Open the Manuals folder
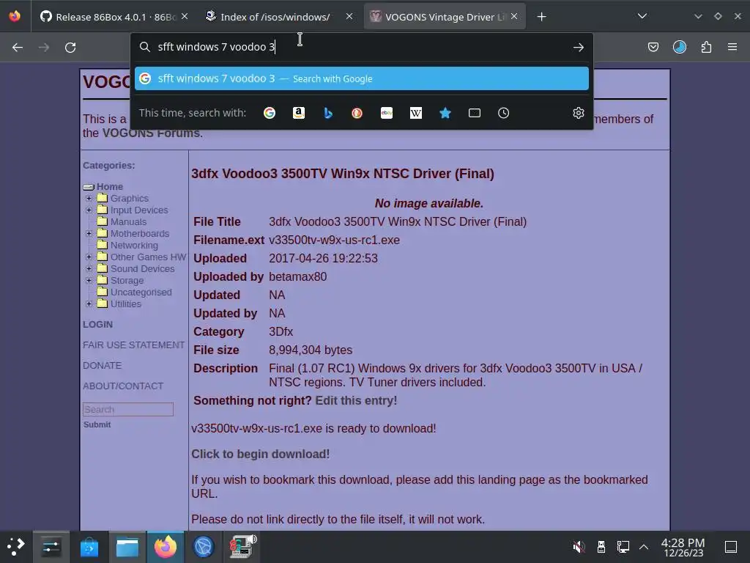 pyautogui.click(x=128, y=221)
